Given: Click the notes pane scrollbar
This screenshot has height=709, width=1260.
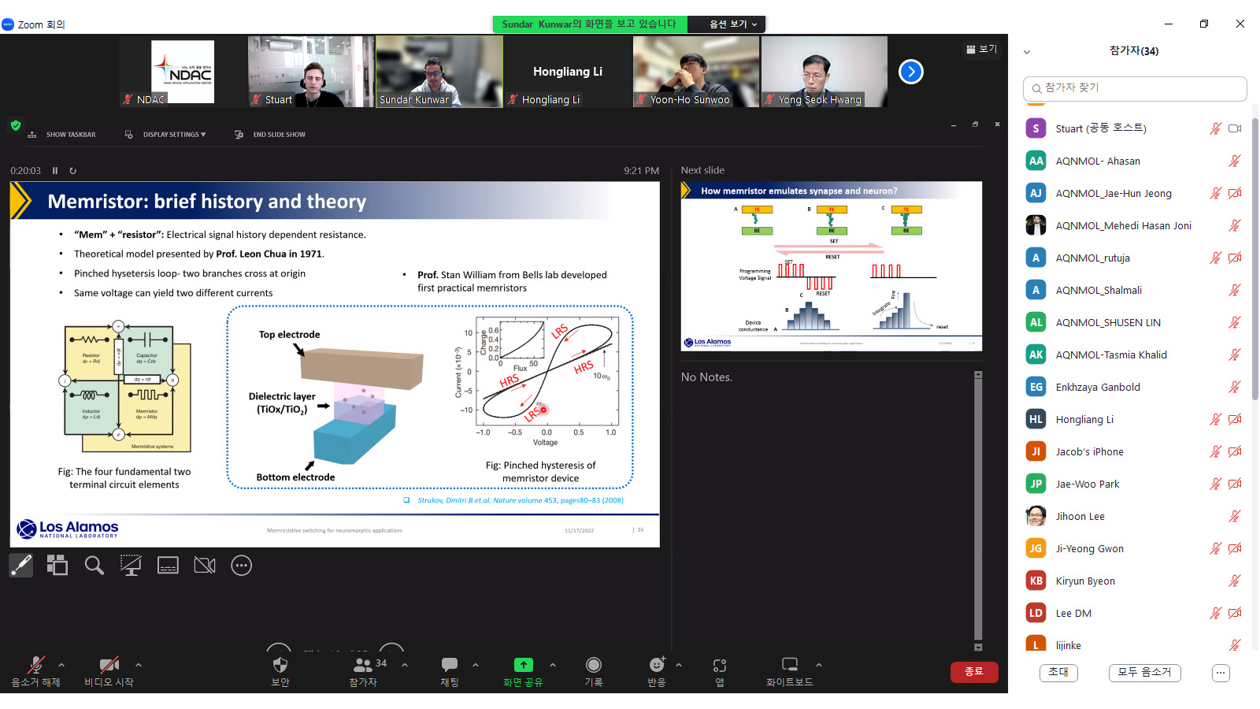Looking at the screenshot, I should 978,509.
